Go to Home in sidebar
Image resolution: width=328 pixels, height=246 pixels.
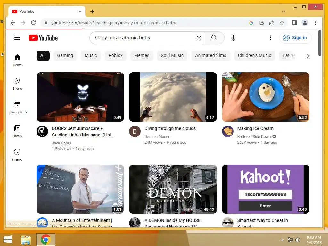pyautogui.click(x=17, y=60)
